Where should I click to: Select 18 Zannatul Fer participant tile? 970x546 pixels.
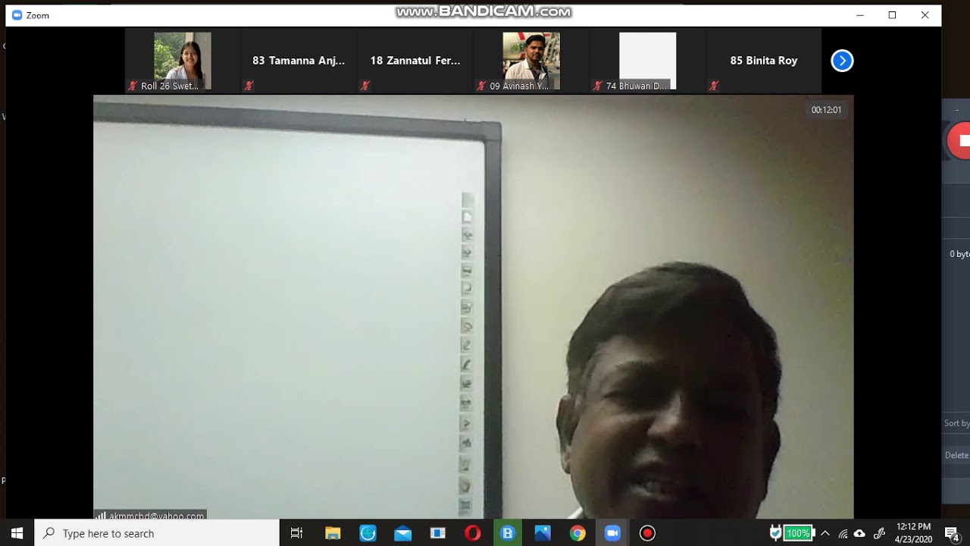pos(415,61)
